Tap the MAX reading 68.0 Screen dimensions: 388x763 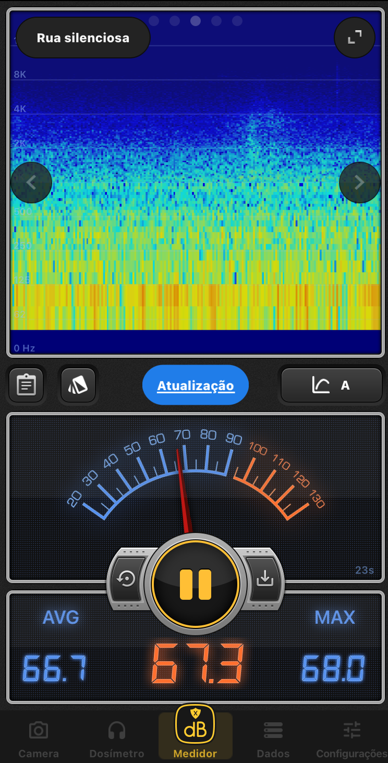point(334,669)
